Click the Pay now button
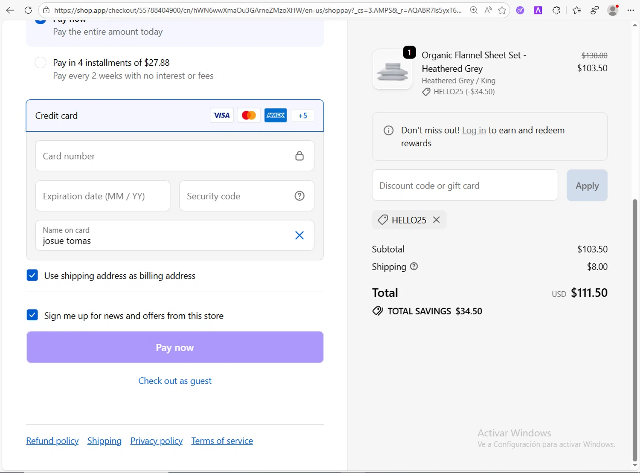Image resolution: width=640 pixels, height=473 pixels. pos(175,347)
